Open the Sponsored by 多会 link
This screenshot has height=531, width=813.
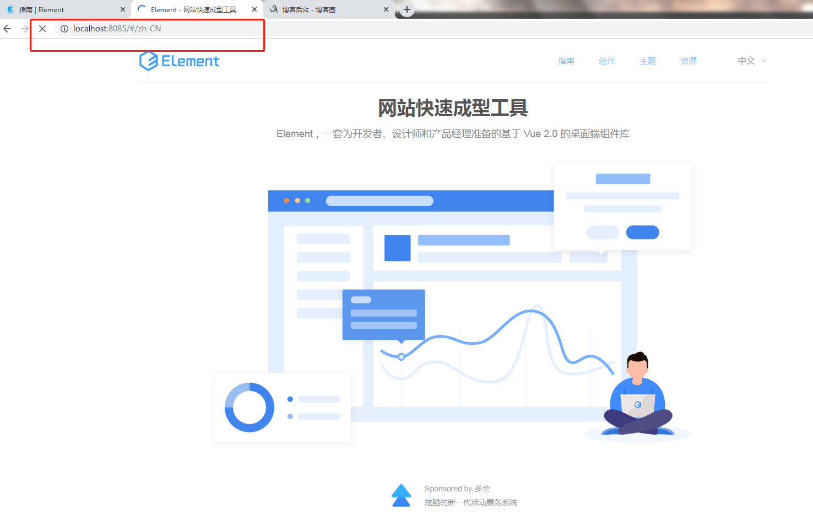pos(457,489)
